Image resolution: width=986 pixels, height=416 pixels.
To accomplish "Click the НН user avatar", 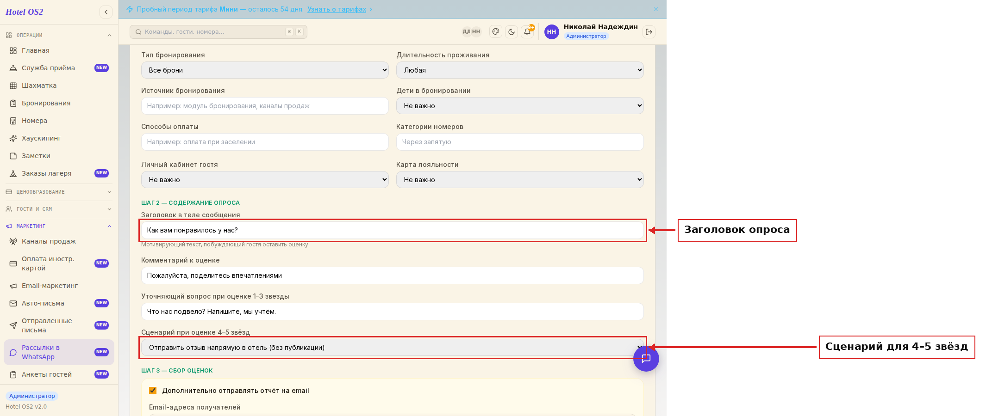I will pos(551,31).
